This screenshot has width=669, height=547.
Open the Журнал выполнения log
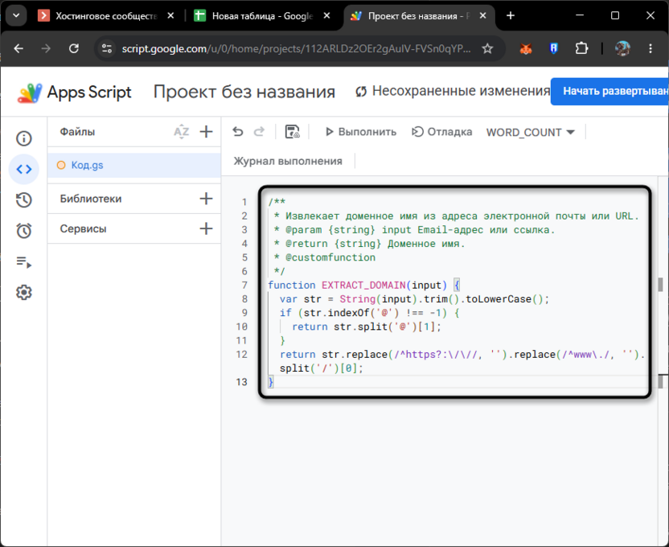[288, 161]
